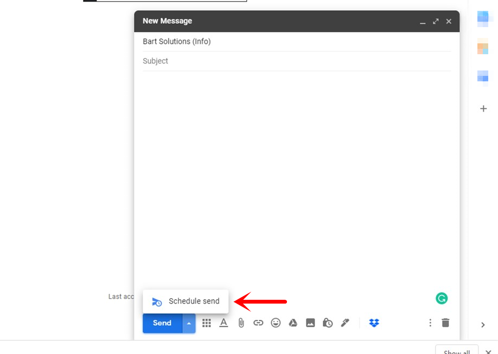Click the Show all button
This screenshot has width=498, height=354.
(x=457, y=350)
